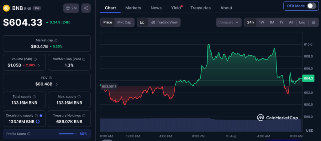Switch to the TradingView candlestick chart
This screenshot has width=321, height=141.
tap(164, 23)
